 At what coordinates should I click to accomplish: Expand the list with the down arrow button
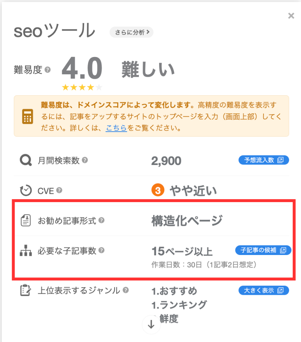coord(151,325)
